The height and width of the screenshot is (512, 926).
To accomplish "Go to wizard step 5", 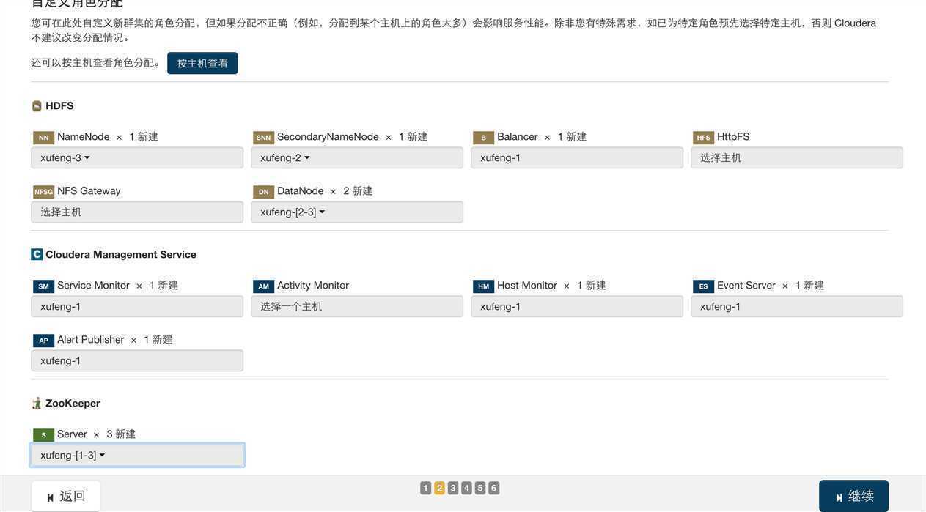I will (x=480, y=488).
